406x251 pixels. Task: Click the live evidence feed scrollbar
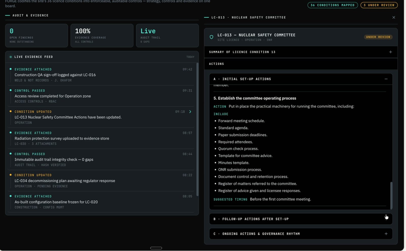pos(197,129)
